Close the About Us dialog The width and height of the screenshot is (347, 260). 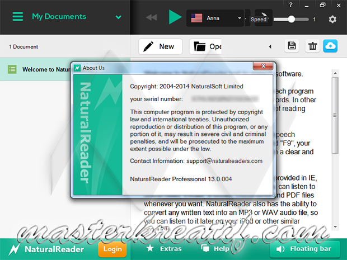[x=263, y=66]
